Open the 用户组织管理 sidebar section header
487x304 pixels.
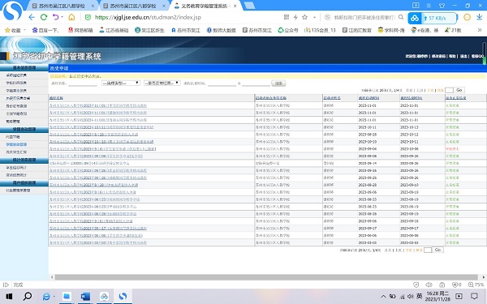(x=24, y=182)
